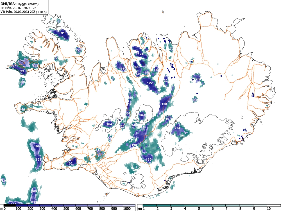
Task: Select the "IT: Mán. 20. 02. 2023 12Z" line
Action: point(19,8)
